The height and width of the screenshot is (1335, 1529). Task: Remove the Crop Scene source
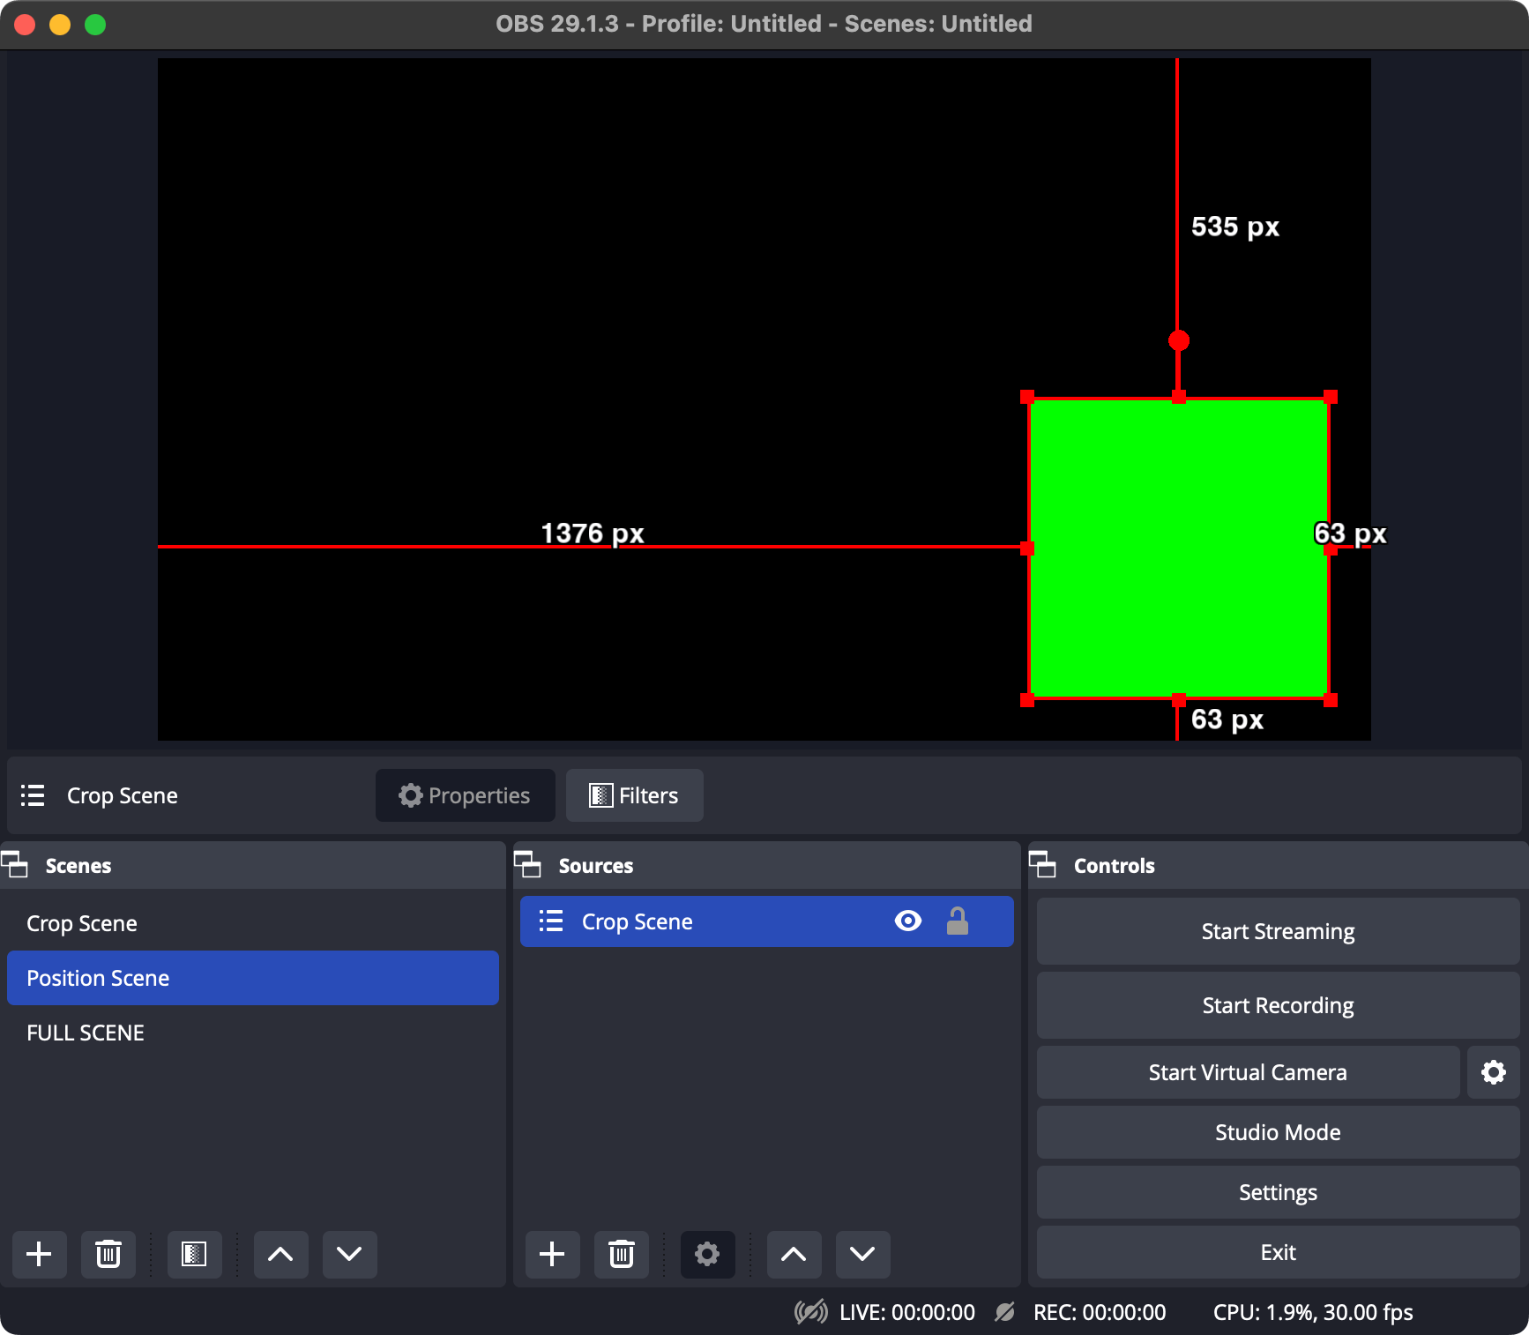[621, 1254]
